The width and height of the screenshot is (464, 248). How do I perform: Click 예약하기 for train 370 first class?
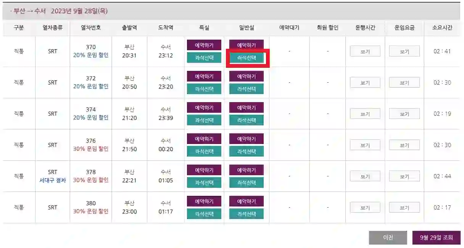pos(204,45)
